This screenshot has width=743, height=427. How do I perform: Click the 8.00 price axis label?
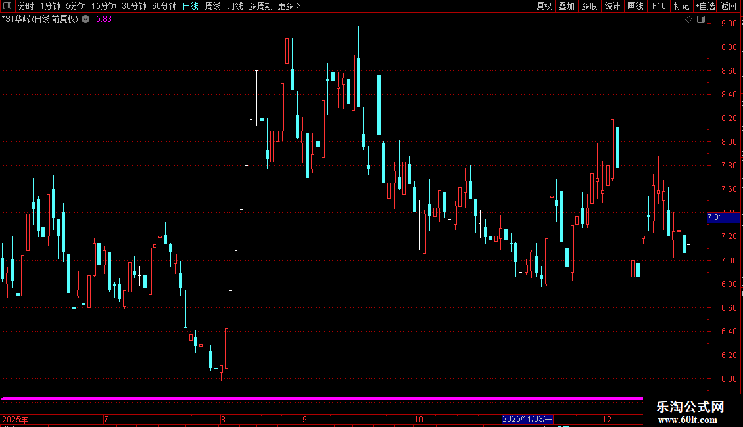[729, 141]
